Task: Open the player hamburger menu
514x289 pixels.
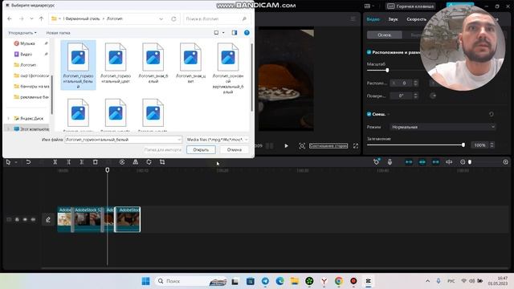Action: coord(353,19)
